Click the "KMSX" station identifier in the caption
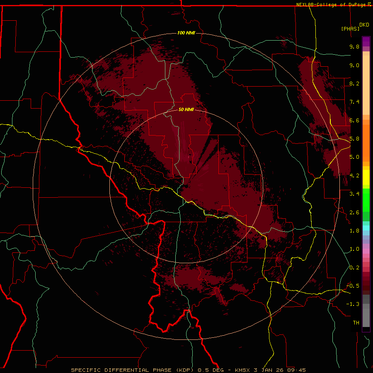373x373 pixels. coord(242,370)
